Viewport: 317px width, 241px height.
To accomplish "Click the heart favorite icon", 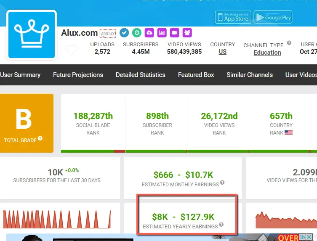I will (72, 50).
